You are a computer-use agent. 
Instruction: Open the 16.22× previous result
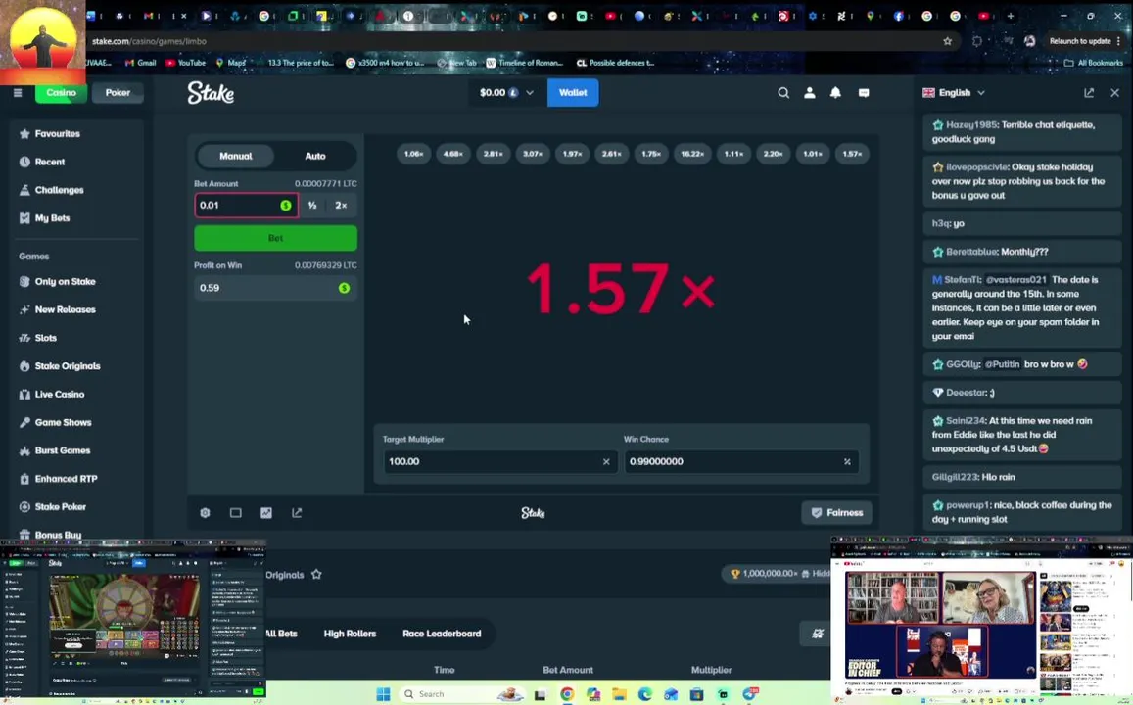(x=692, y=154)
